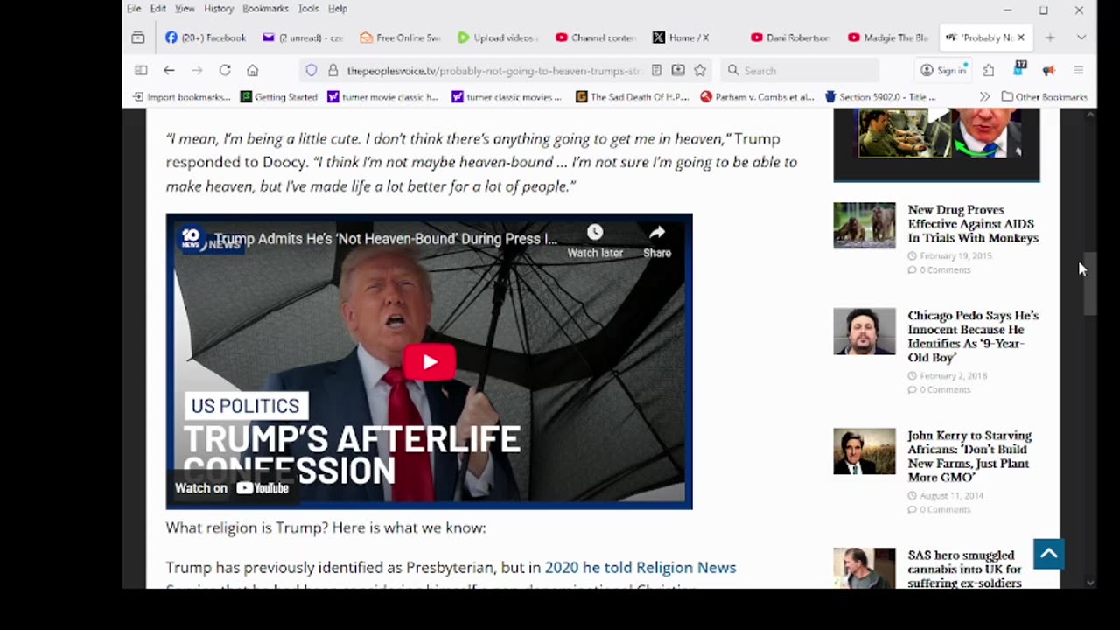Image resolution: width=1120 pixels, height=630 pixels.
Task: Switch to the Facebook tab
Action: pyautogui.click(x=206, y=38)
